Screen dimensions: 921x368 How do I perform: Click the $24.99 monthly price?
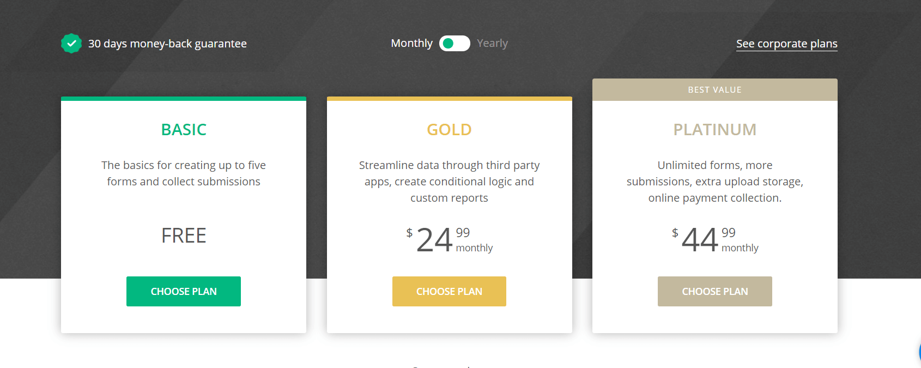449,239
